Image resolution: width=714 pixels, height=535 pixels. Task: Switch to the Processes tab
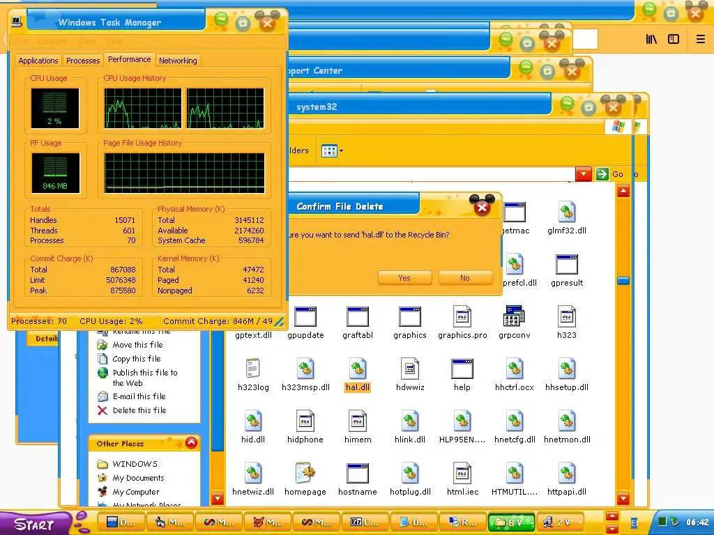coord(83,61)
